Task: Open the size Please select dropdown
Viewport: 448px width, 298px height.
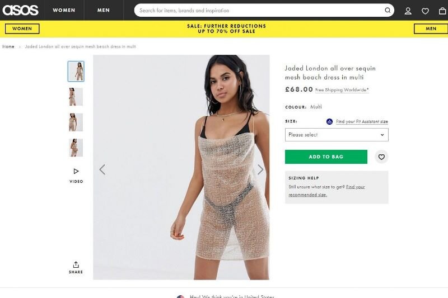Action: tap(337, 135)
